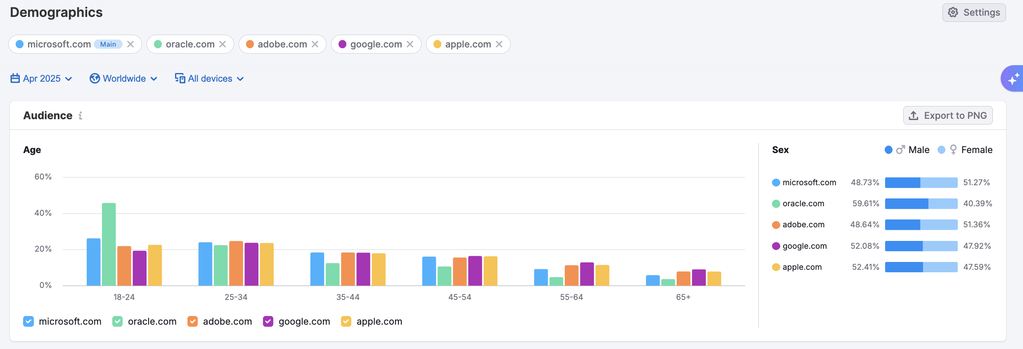Click apple.com sex ratio bar

tap(921, 267)
